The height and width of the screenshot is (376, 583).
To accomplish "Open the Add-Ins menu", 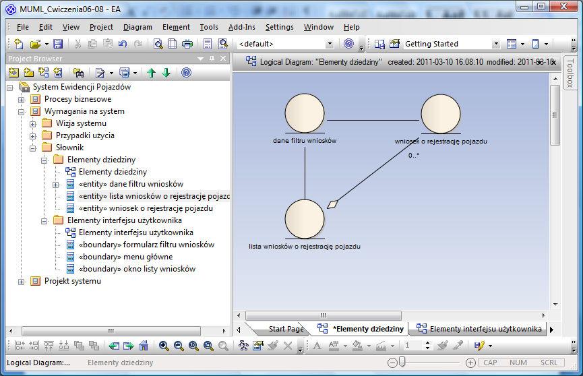I will (x=242, y=27).
